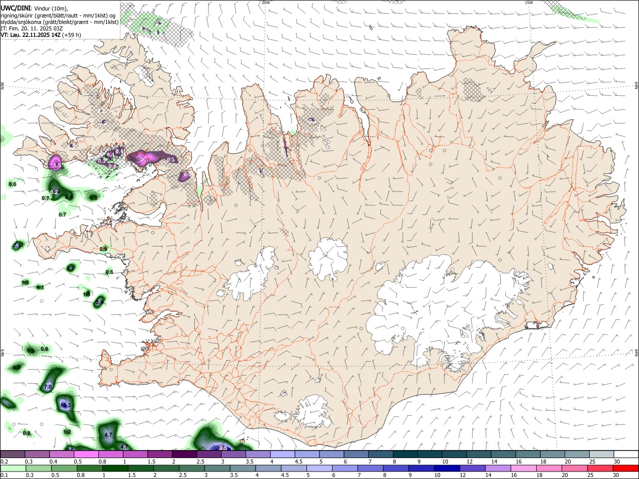639x479 pixels.
Task: Select the lower legend swatch between 25 and 30
Action: point(601,469)
